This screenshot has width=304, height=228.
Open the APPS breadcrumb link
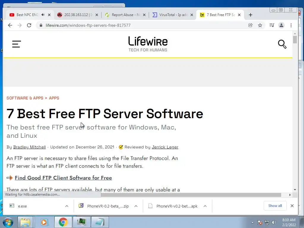pyautogui.click(x=54, y=98)
